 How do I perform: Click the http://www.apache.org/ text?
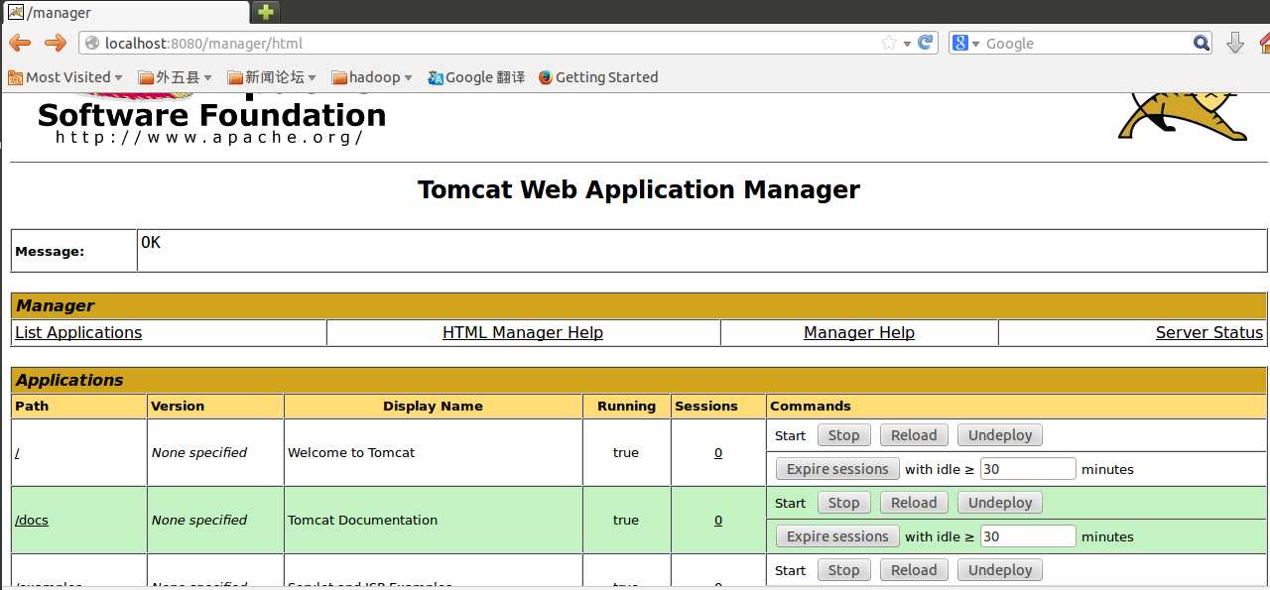(210, 137)
